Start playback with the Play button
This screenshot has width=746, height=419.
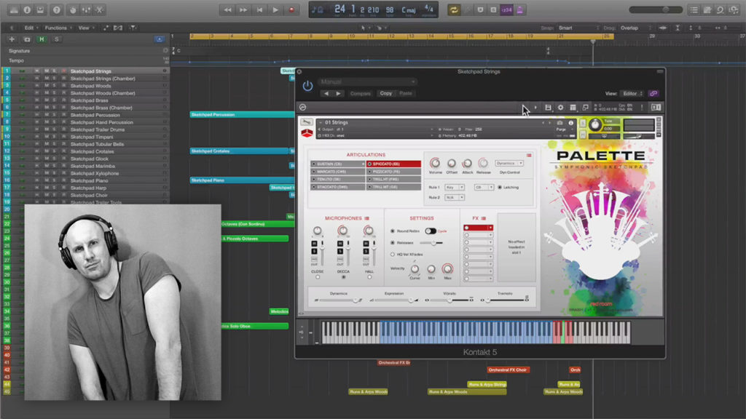tap(275, 10)
